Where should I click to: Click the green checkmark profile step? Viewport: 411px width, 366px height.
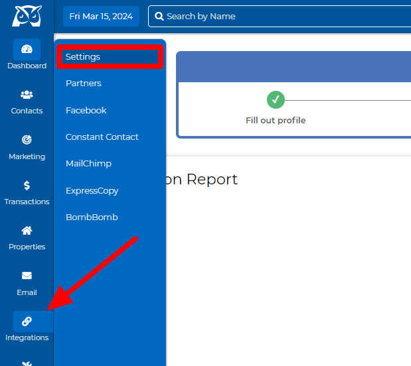[x=276, y=99]
